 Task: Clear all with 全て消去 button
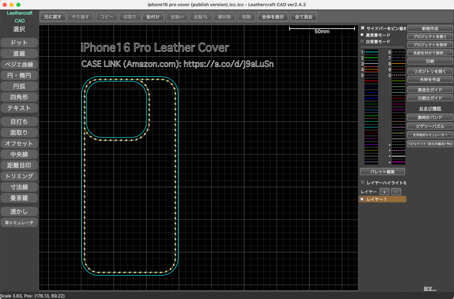pyautogui.click(x=303, y=17)
